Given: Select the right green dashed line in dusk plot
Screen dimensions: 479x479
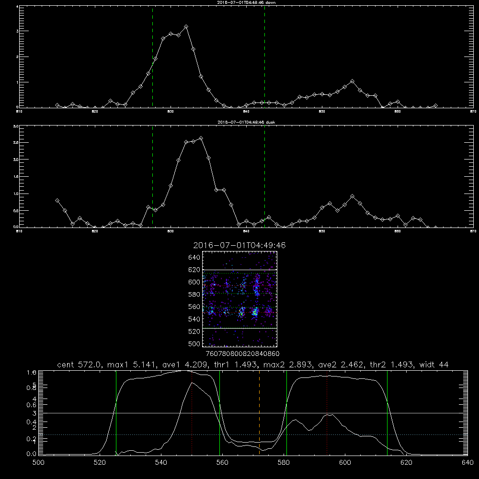Looking at the screenshot, I should point(264,177).
